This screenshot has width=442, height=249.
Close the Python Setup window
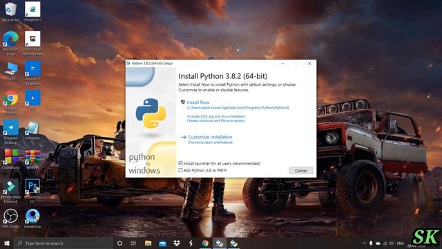tap(309, 64)
